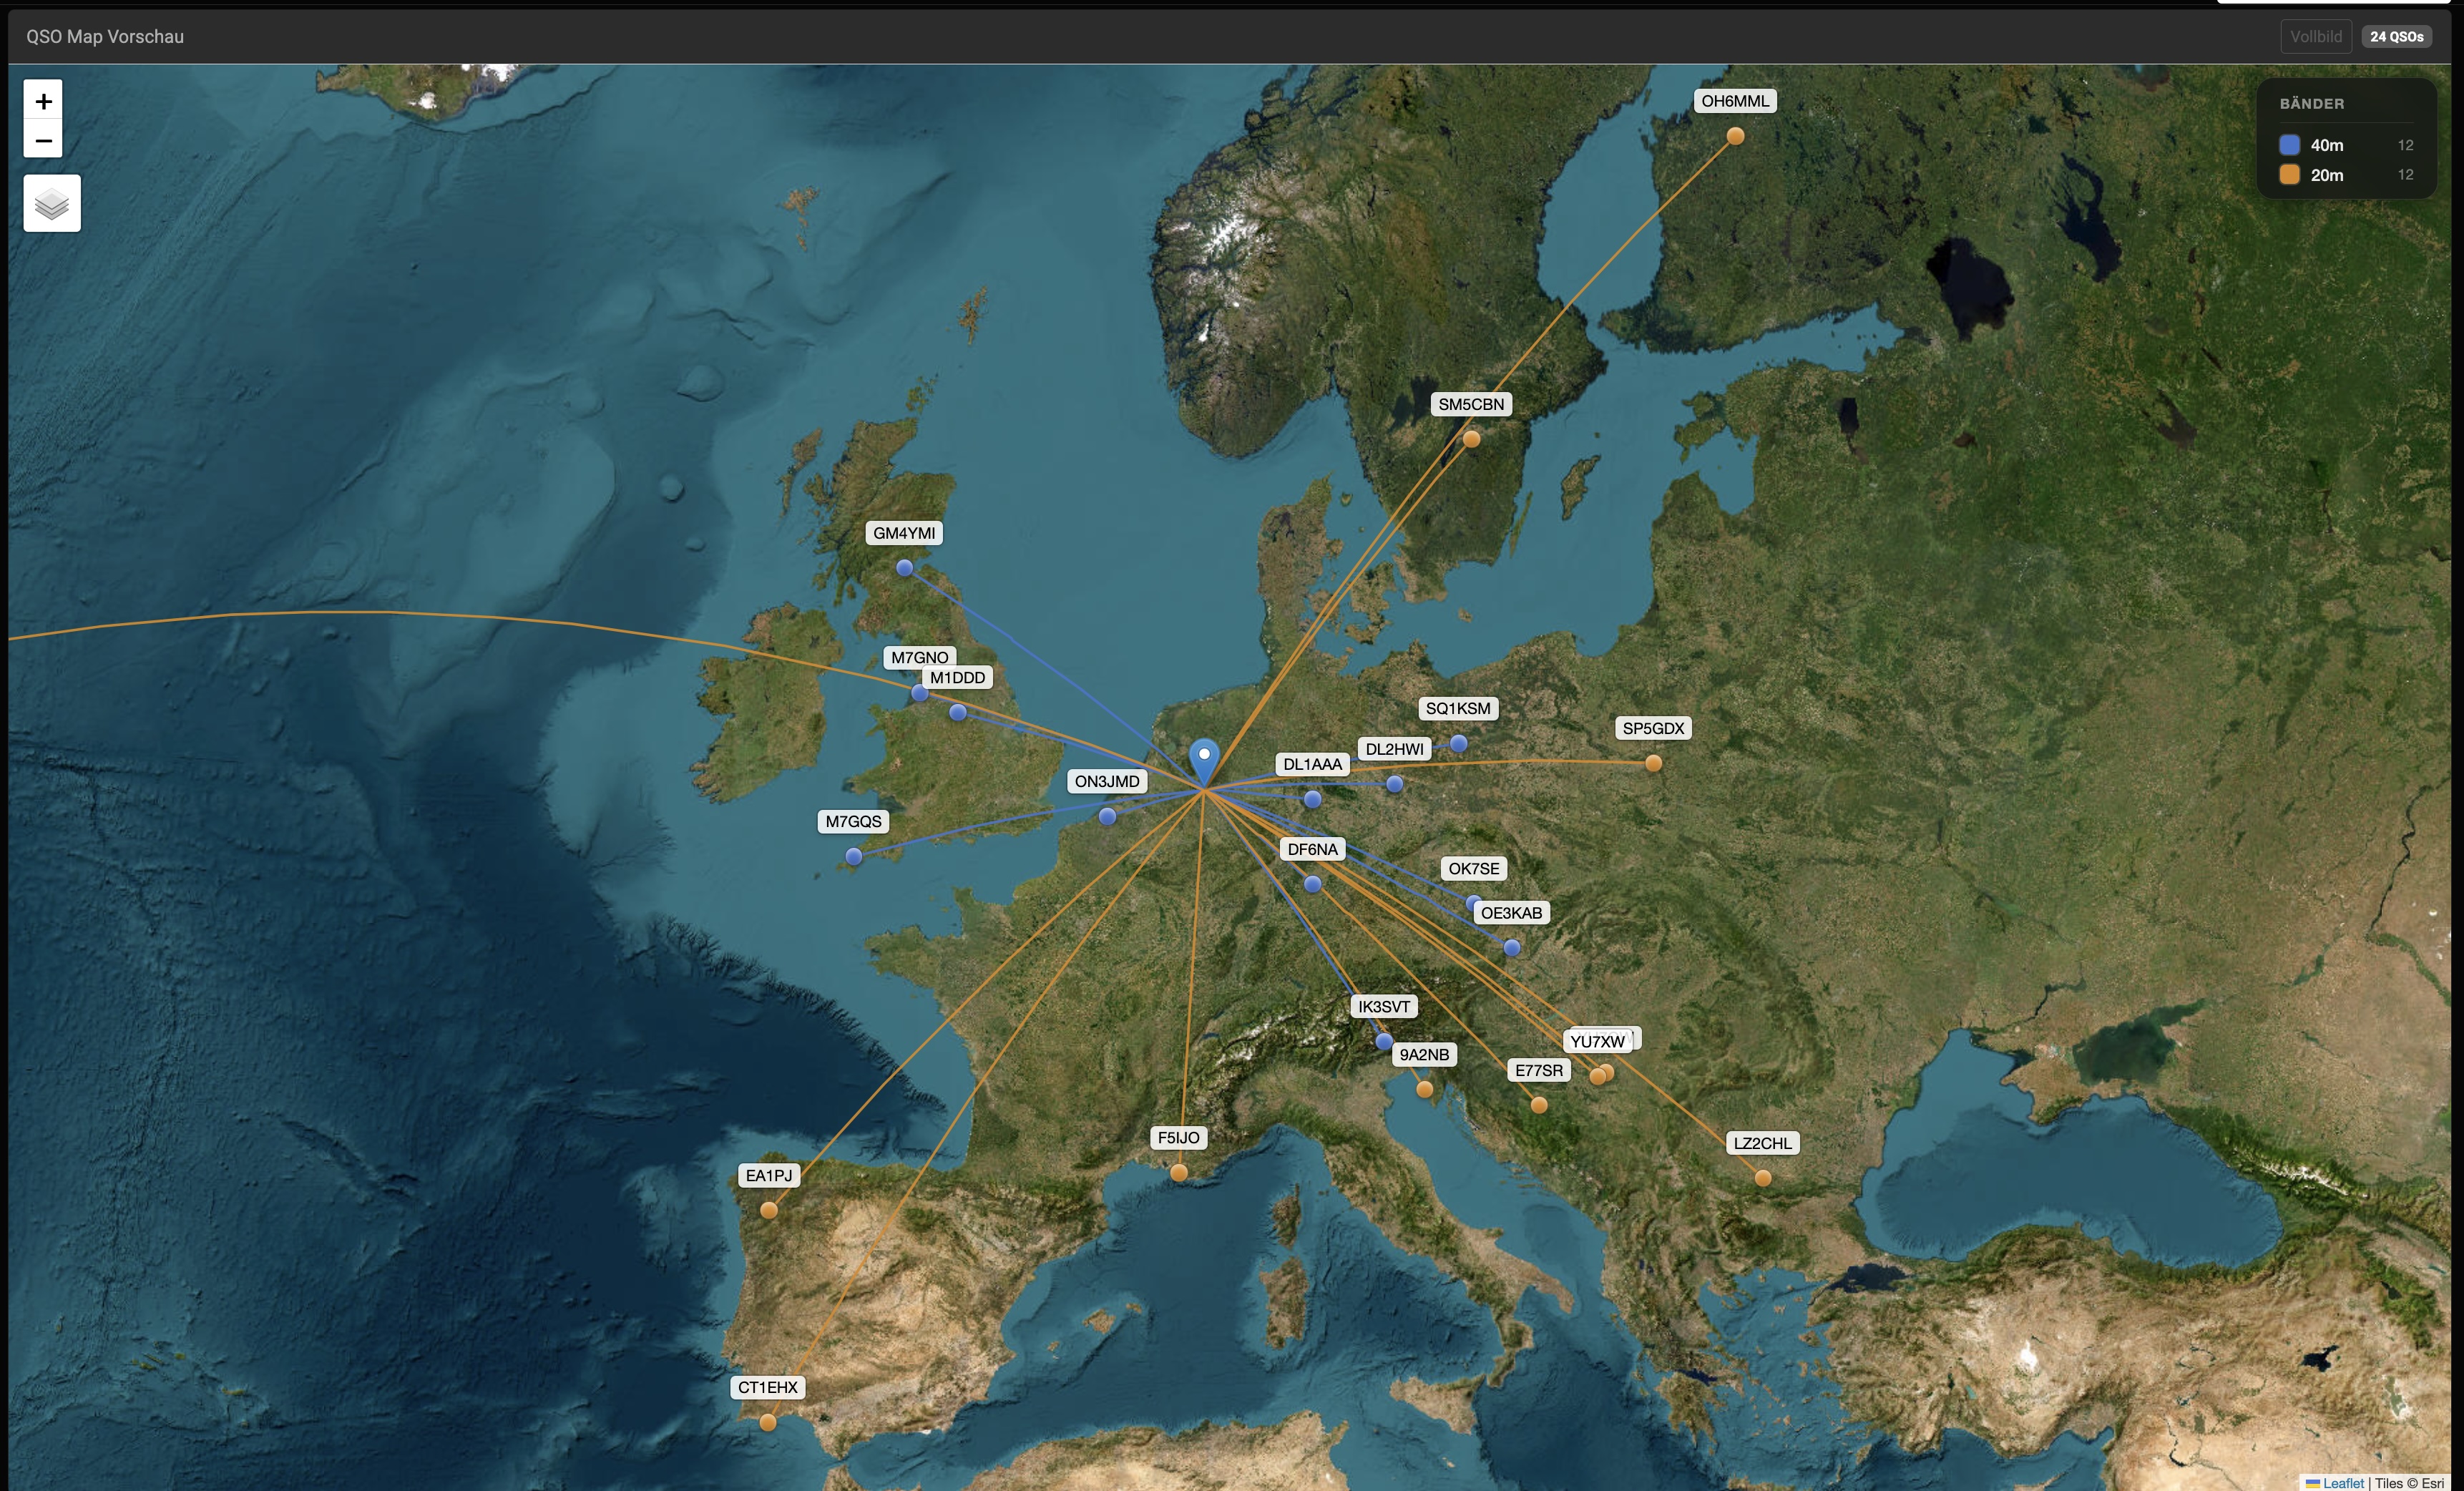Click the 9A2NB callsign label
2464x1491 pixels.
[1424, 1055]
